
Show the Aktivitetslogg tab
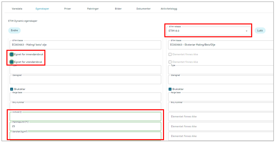click(x=169, y=9)
